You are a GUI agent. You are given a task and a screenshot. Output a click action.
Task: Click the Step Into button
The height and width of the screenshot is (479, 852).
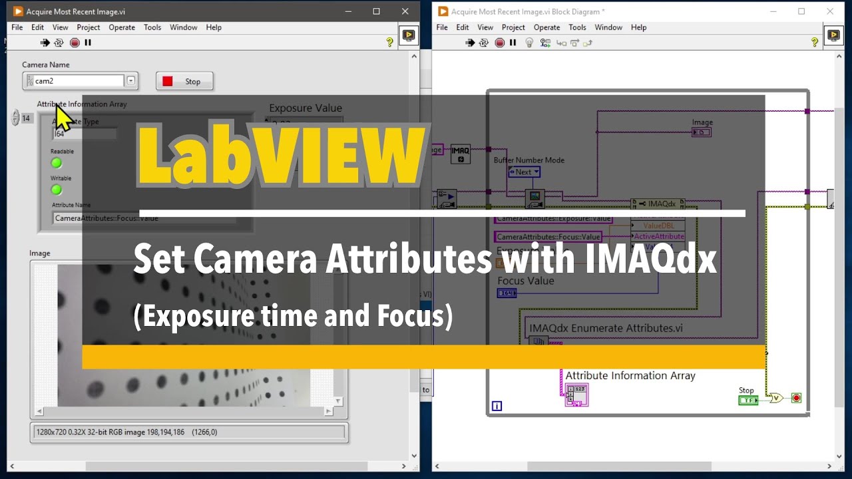561,43
